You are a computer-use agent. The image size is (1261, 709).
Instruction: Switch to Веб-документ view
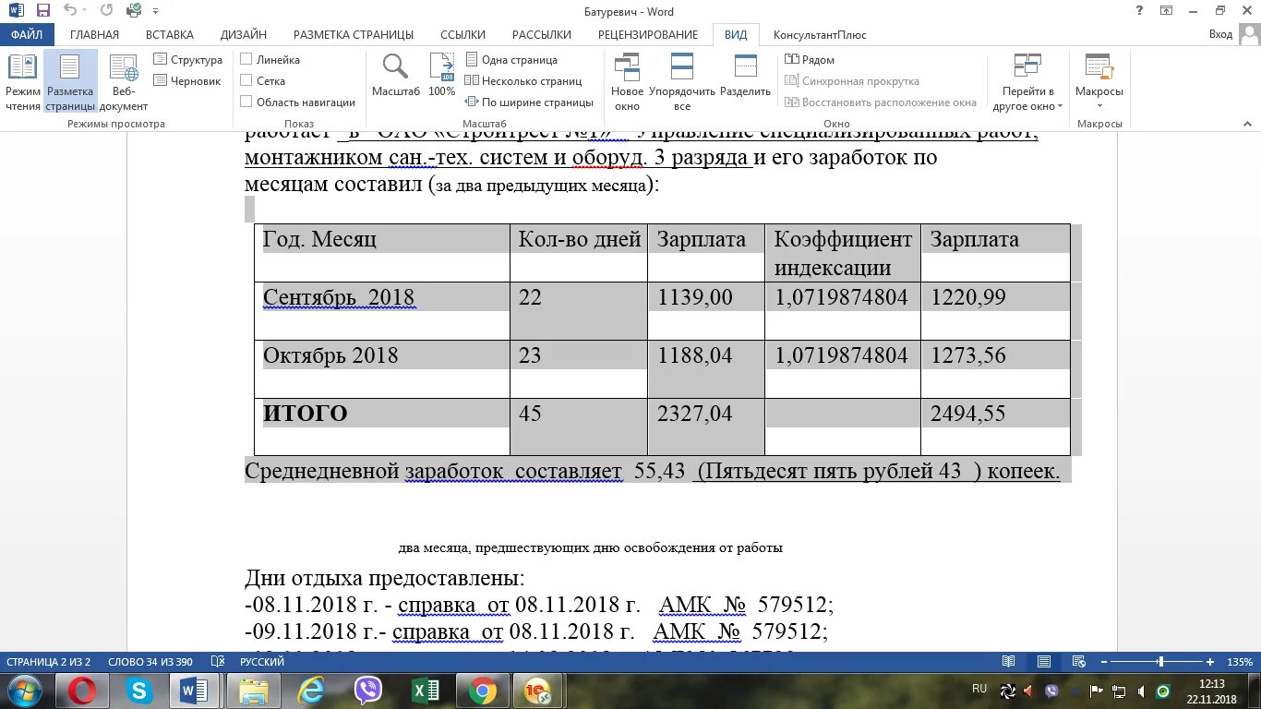point(124,82)
